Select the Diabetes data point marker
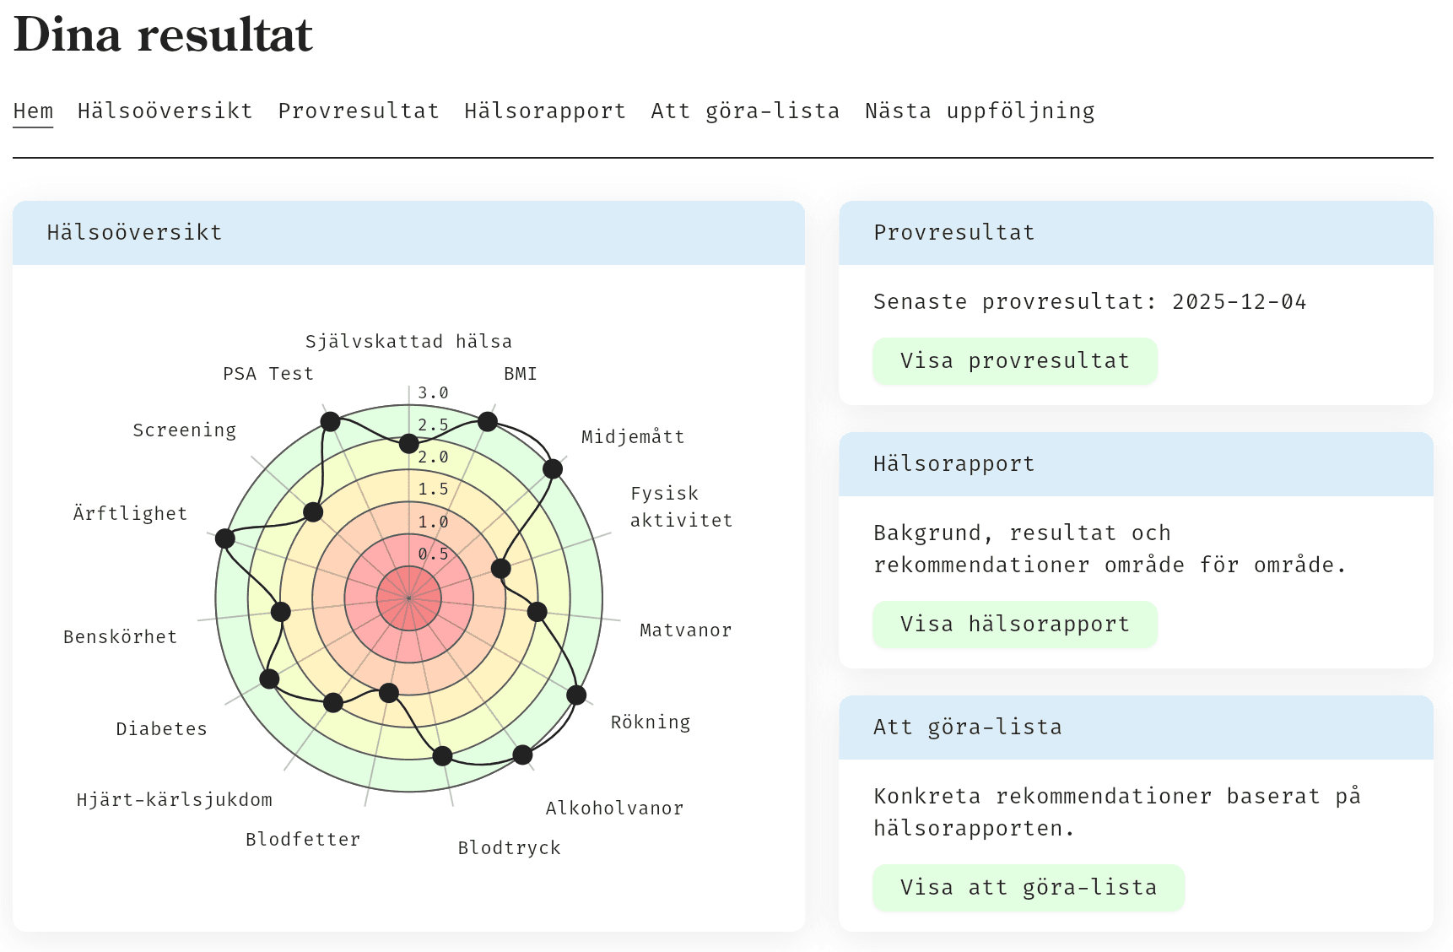This screenshot has width=1453, height=952. (x=269, y=679)
